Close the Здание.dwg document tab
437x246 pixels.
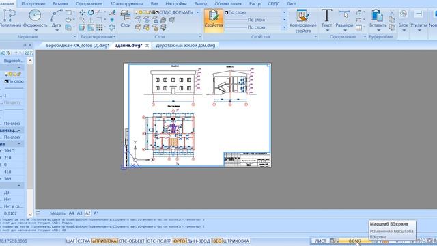(147, 46)
